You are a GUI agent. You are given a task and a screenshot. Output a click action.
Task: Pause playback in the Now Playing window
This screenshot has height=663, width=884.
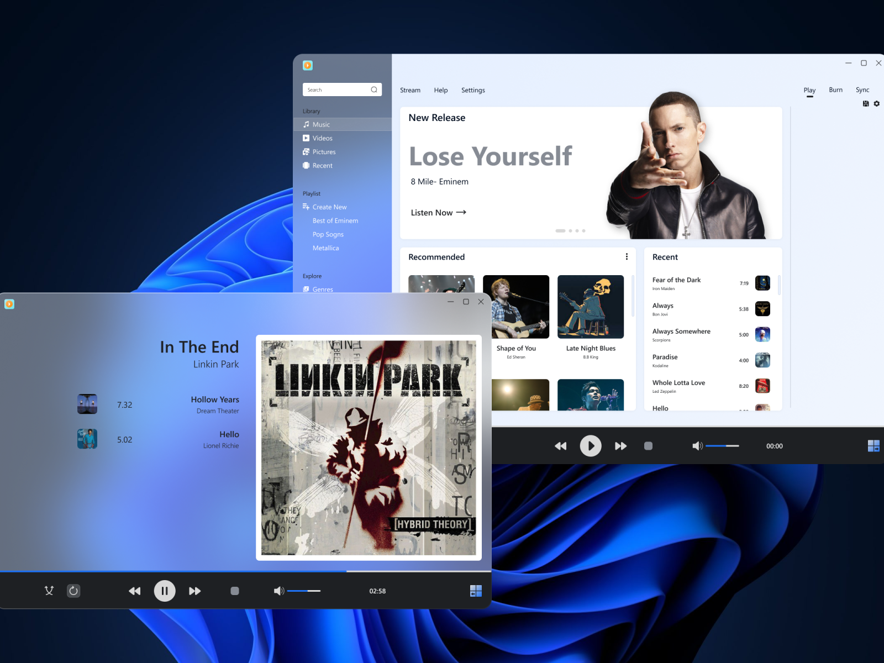click(165, 591)
